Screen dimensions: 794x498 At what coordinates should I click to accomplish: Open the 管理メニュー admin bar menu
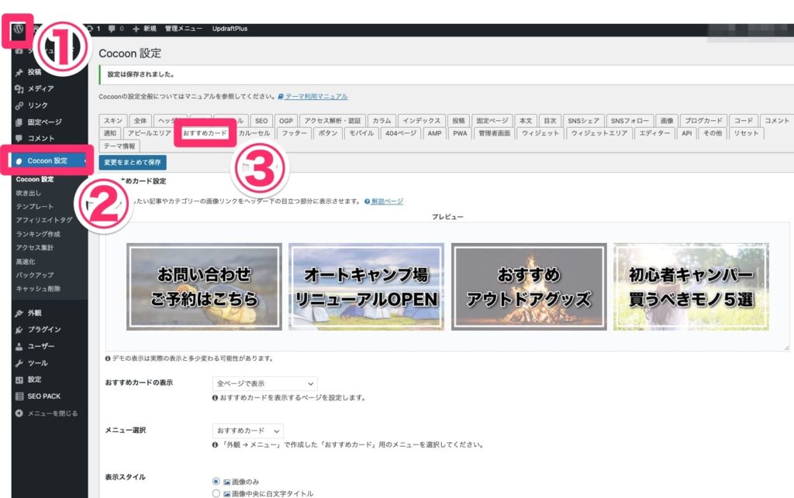(x=183, y=29)
